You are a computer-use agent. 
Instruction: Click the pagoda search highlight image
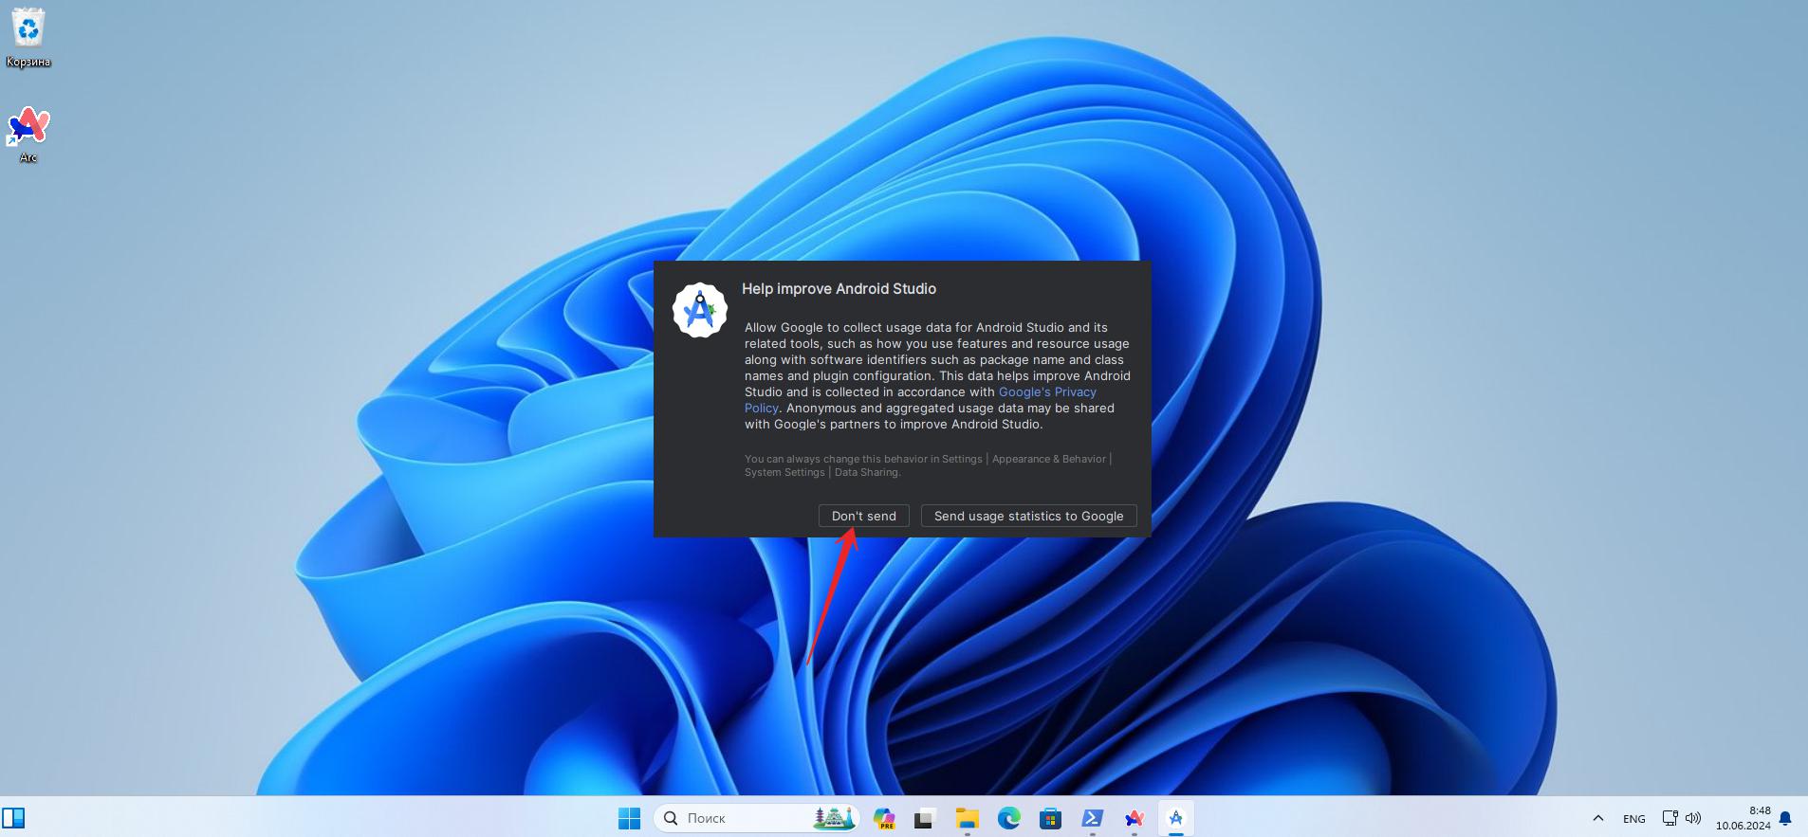click(834, 818)
